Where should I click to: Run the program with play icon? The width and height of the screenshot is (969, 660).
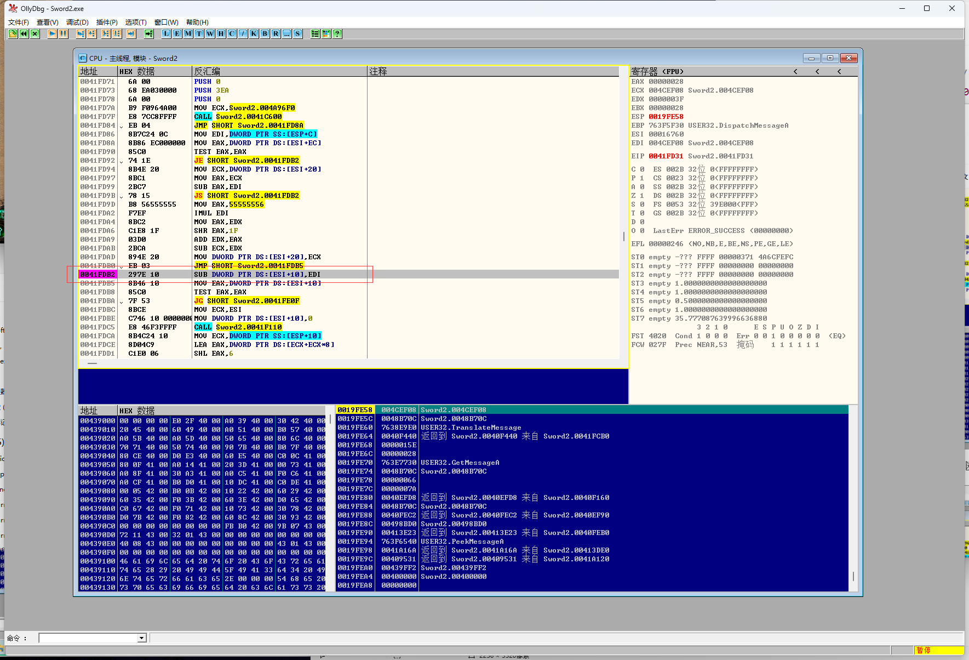point(52,34)
